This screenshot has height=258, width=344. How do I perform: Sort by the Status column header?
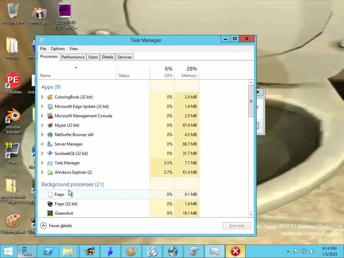pyautogui.click(x=133, y=72)
